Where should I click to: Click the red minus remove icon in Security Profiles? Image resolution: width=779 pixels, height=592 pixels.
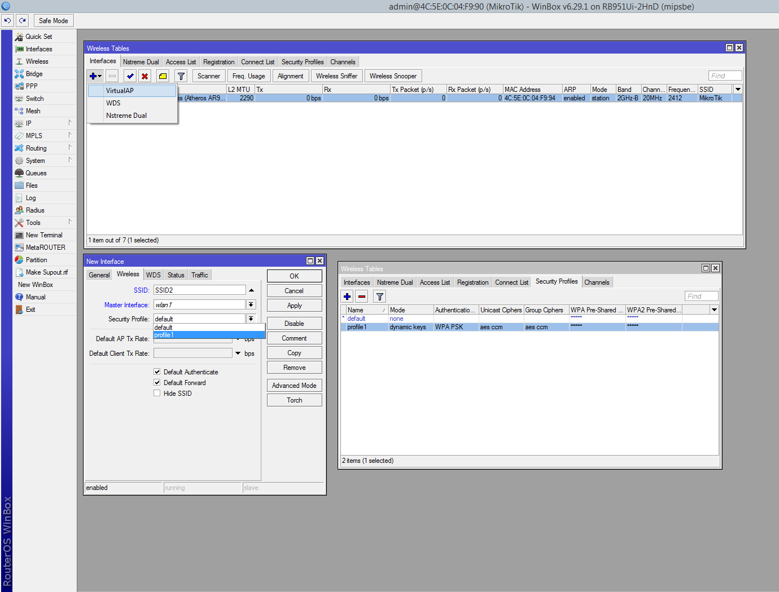point(362,297)
